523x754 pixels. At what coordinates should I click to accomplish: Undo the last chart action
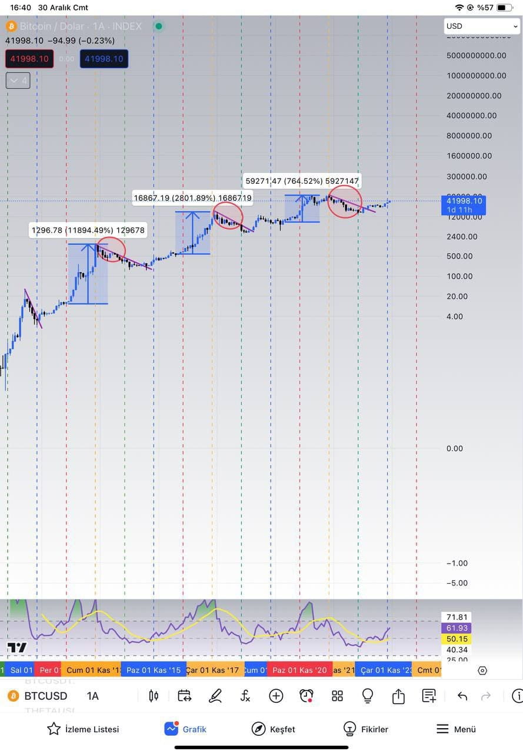[462, 696]
